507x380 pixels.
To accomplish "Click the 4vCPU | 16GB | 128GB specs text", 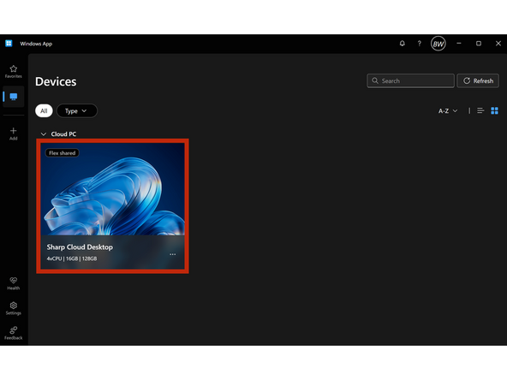I will pos(72,258).
